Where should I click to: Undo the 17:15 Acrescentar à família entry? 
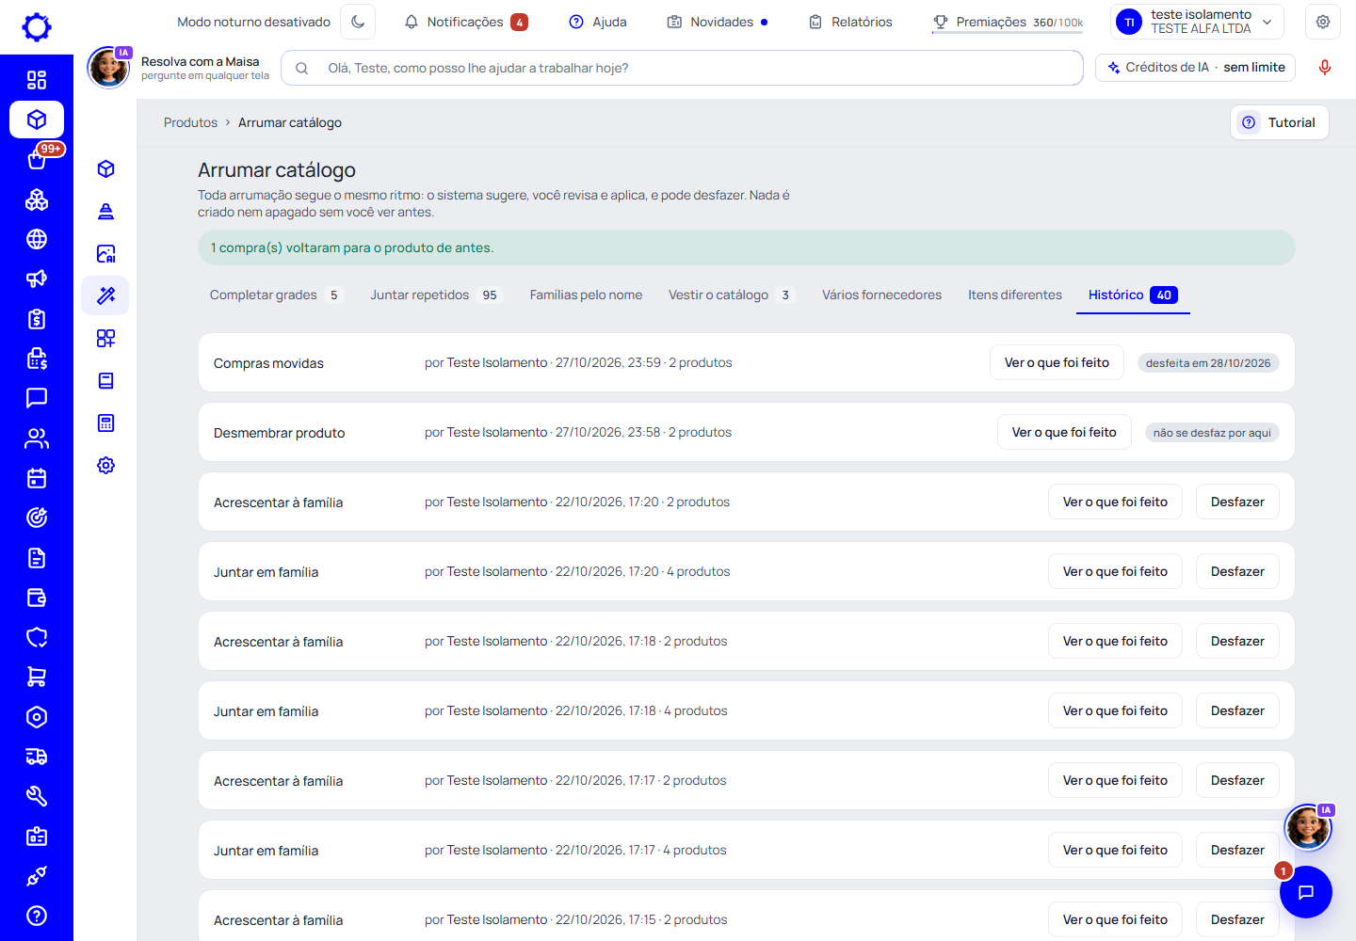1237,919
